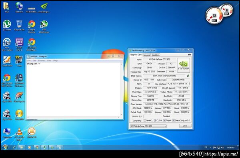The image size is (240, 158).
Task: Click the NVIDIA SLI Disabled field
Action: pos(166,116)
